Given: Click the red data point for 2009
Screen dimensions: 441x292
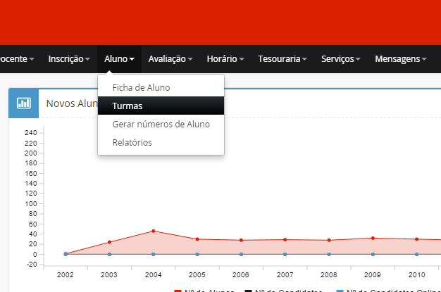Looking at the screenshot, I should 373,238.
